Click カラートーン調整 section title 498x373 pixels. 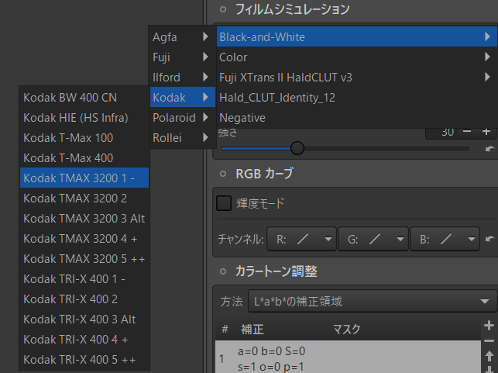pyautogui.click(x=276, y=271)
